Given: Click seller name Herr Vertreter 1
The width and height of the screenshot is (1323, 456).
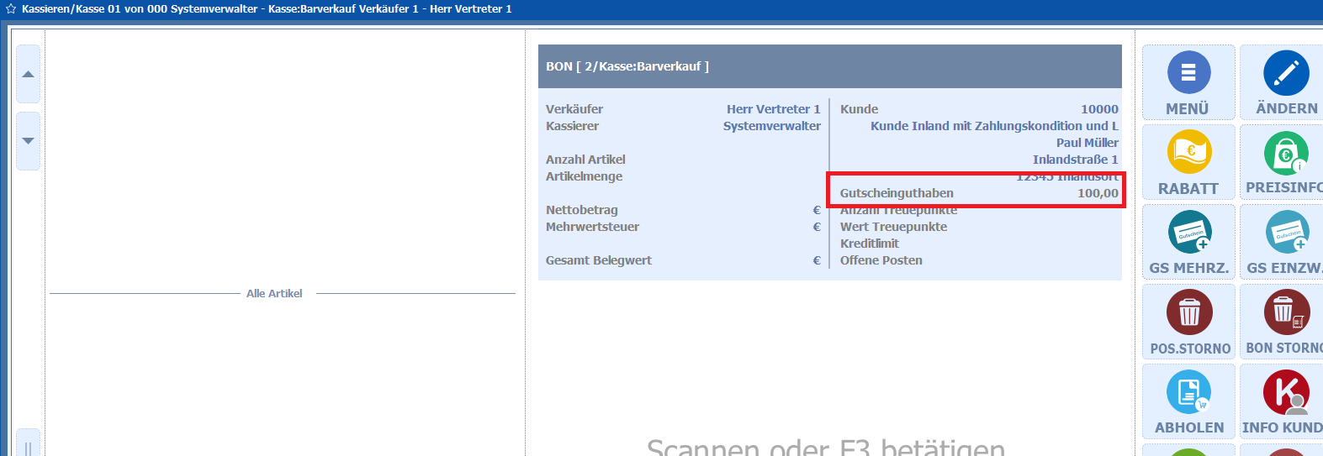Looking at the screenshot, I should (772, 109).
